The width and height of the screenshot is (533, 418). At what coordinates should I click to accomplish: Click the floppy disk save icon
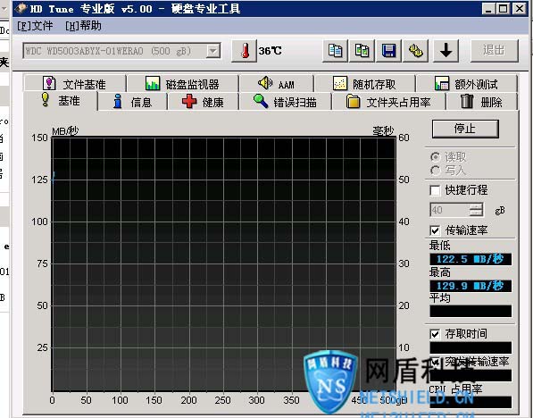388,51
